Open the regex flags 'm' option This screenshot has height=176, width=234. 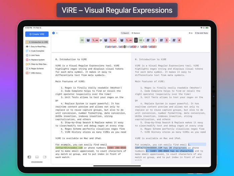pyautogui.click(x=191, y=33)
